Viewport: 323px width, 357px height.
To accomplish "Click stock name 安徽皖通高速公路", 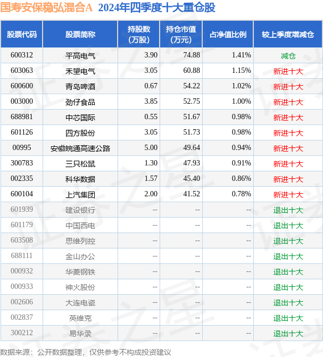I will click(80, 148).
